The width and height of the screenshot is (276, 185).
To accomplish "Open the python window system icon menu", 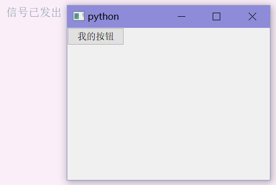I will [78, 16].
